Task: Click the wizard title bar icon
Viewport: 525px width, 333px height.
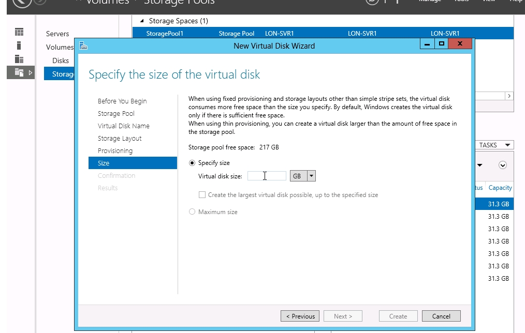Action: click(83, 46)
